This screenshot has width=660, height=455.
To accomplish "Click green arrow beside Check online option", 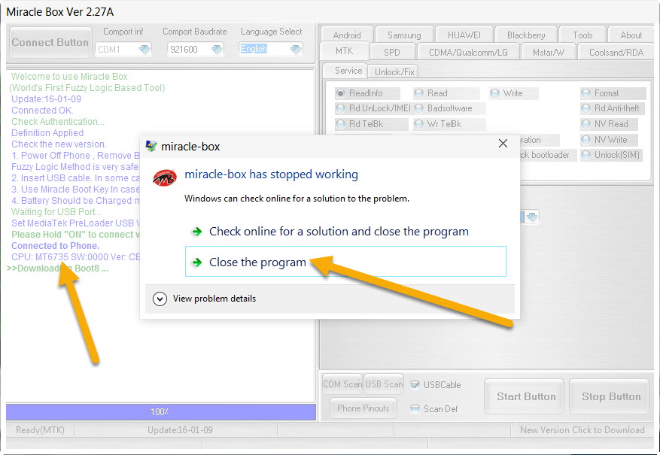I will (196, 232).
